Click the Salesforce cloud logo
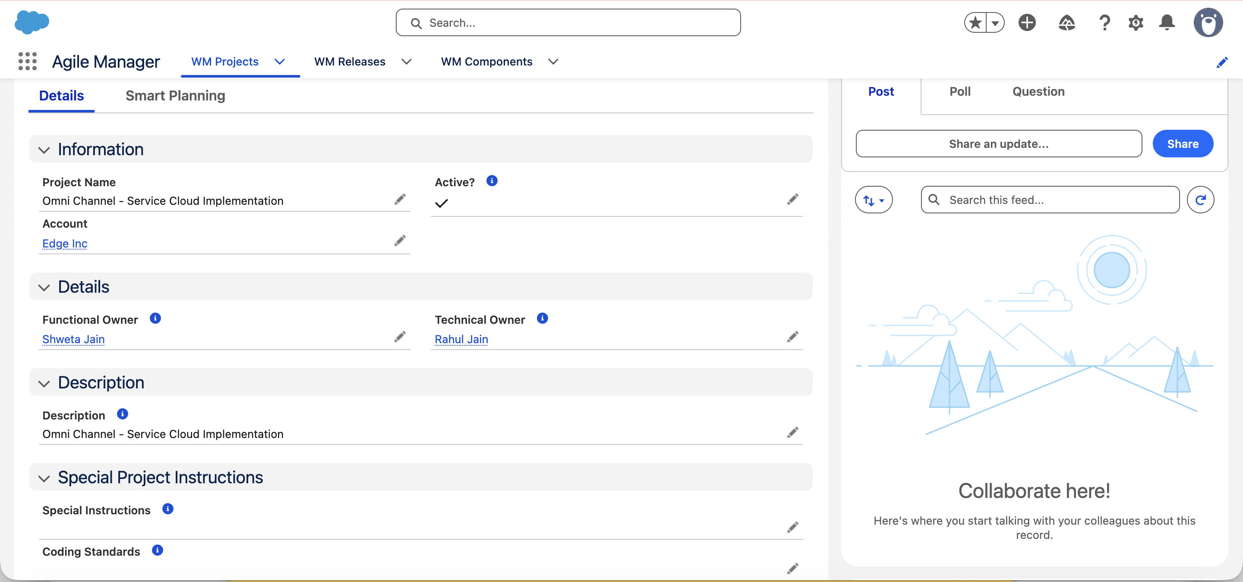1243x582 pixels. (32, 22)
